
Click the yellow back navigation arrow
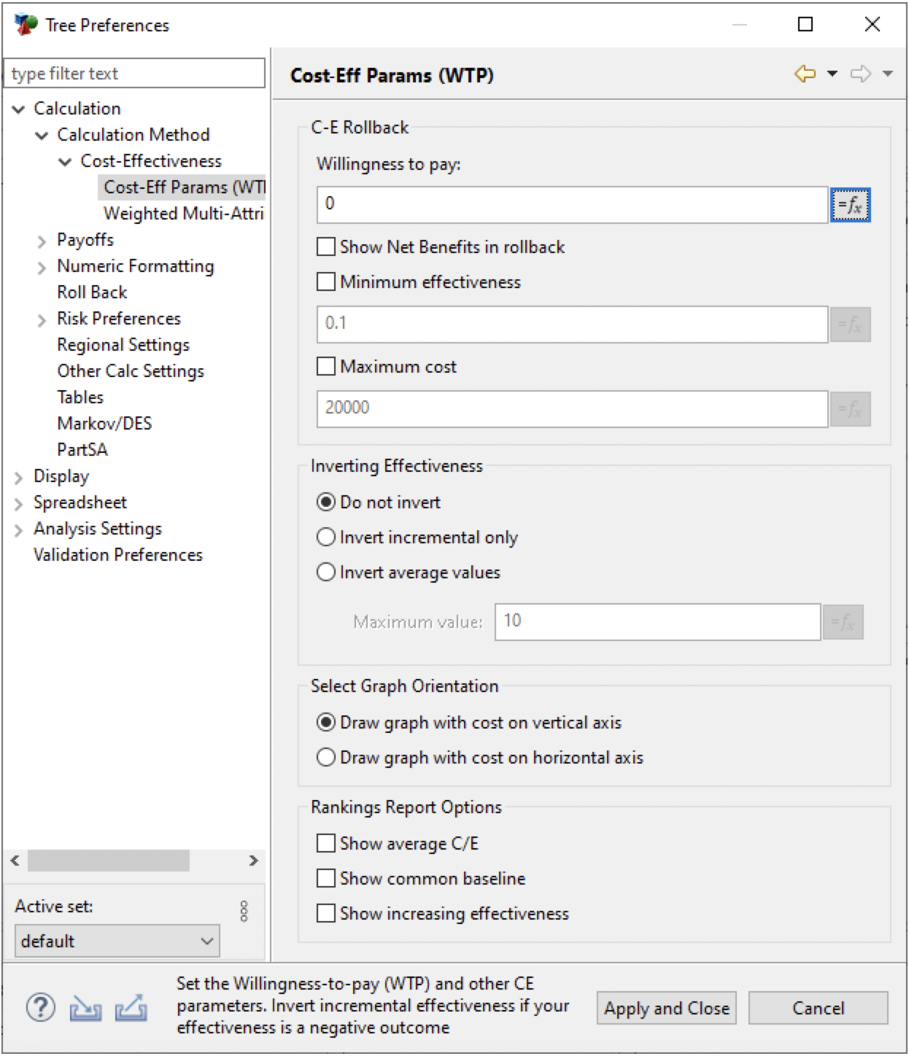pos(805,74)
